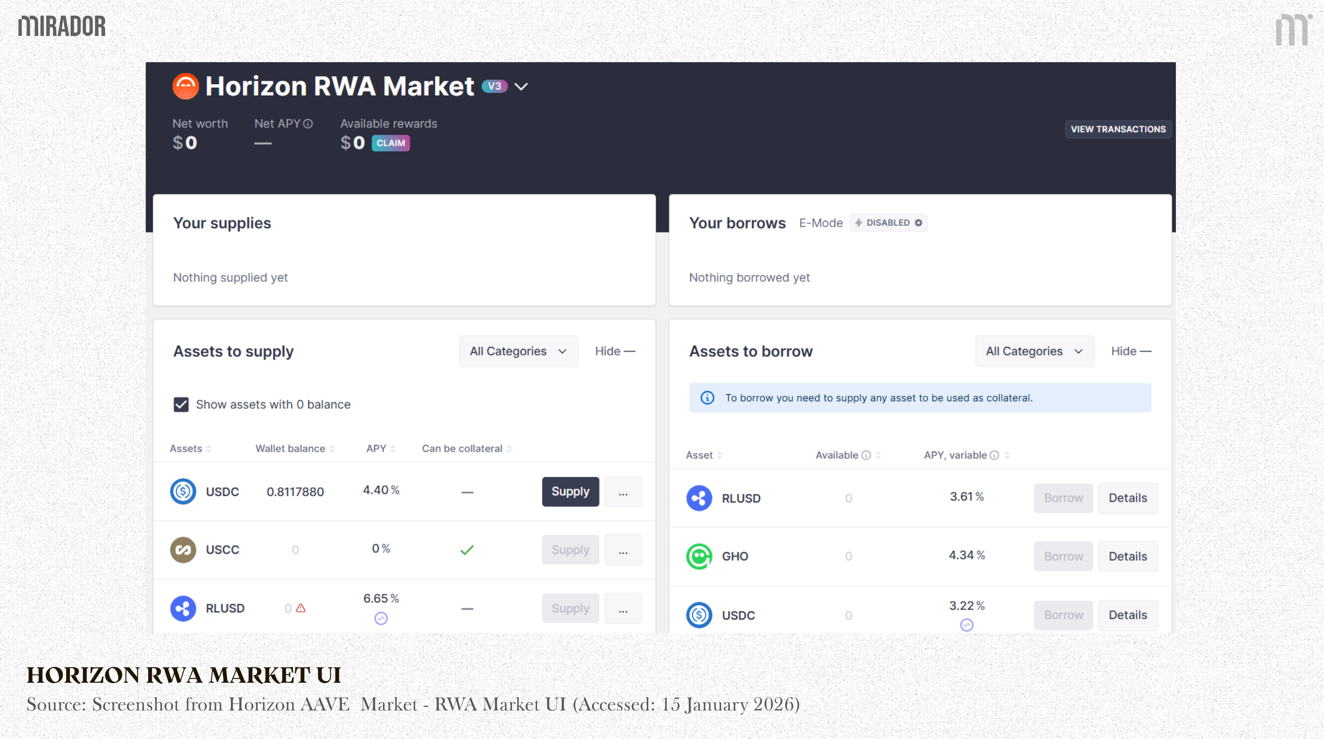Open the USDC row more options menu
Image resolution: width=1324 pixels, height=739 pixels.
tap(623, 492)
